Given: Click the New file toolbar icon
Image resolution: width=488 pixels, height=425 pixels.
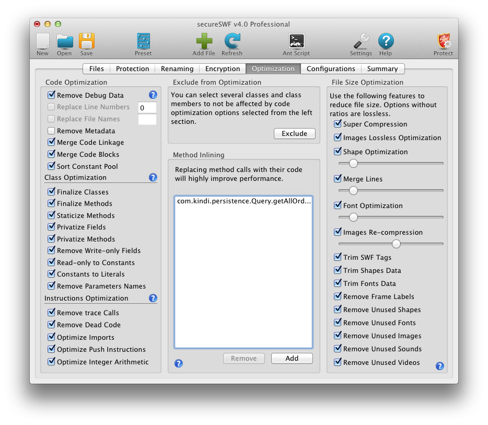Looking at the screenshot, I should point(42,41).
